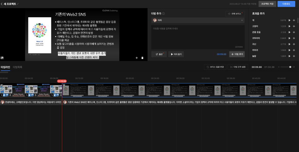Click the 관중 웃음 effect name
299x152 pixels.
tap(256, 32)
